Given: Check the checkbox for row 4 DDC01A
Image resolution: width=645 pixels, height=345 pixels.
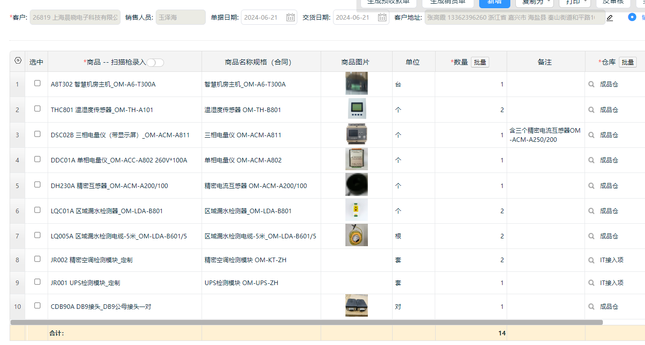Looking at the screenshot, I should click(37, 159).
